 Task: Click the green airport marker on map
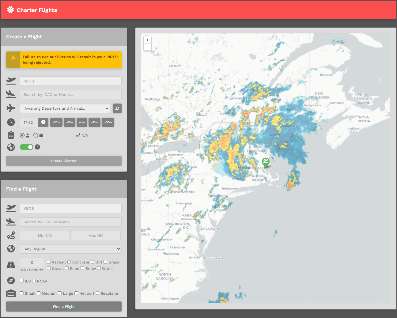click(266, 162)
